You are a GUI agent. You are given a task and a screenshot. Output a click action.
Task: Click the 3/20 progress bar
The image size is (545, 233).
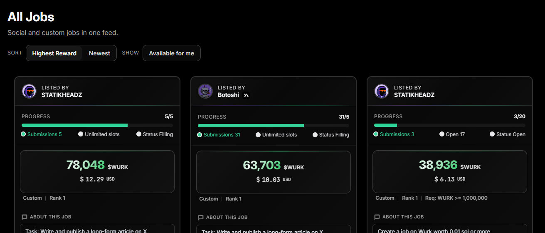click(x=450, y=125)
